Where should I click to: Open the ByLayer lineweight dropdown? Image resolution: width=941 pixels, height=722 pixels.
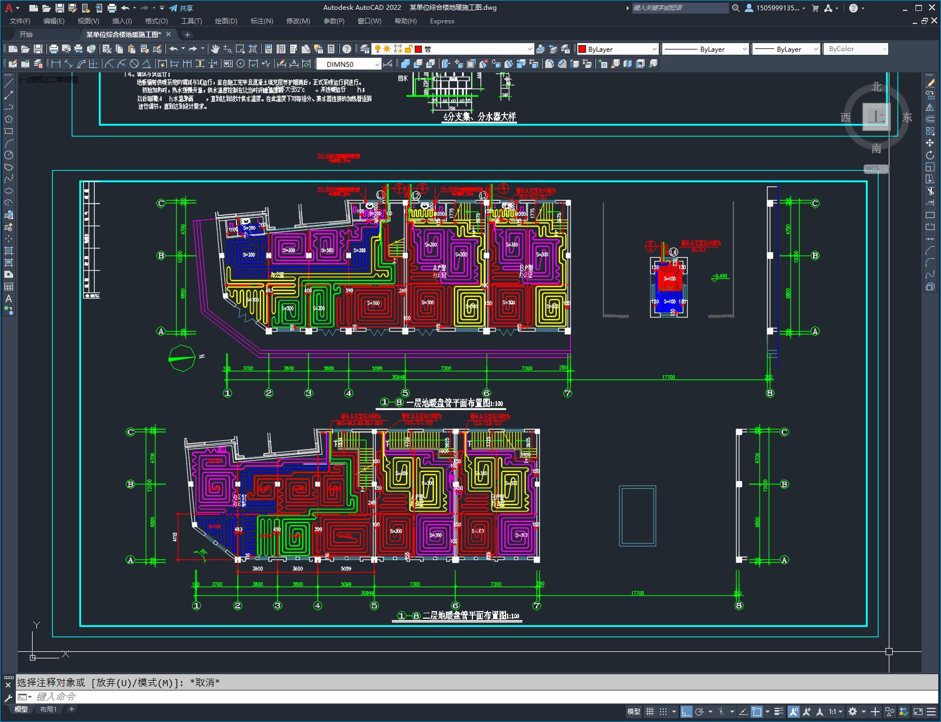786,49
